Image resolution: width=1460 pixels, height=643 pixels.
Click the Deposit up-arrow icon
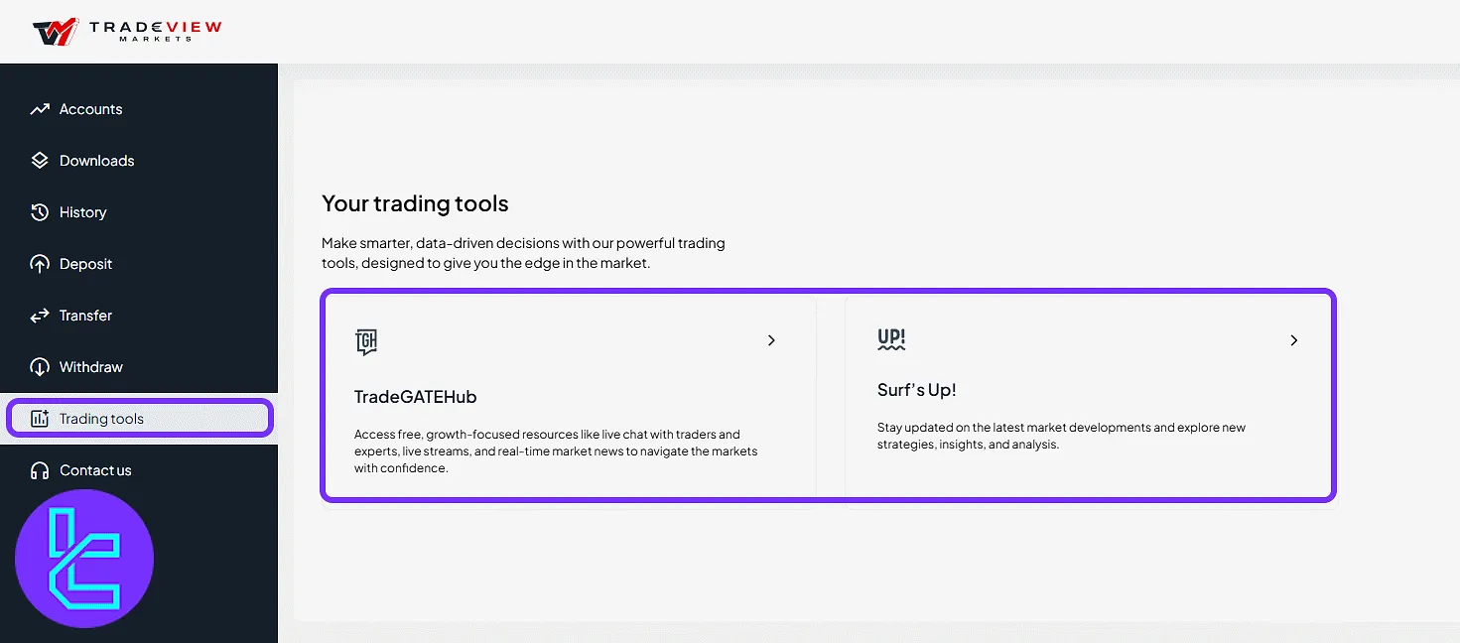(40, 264)
